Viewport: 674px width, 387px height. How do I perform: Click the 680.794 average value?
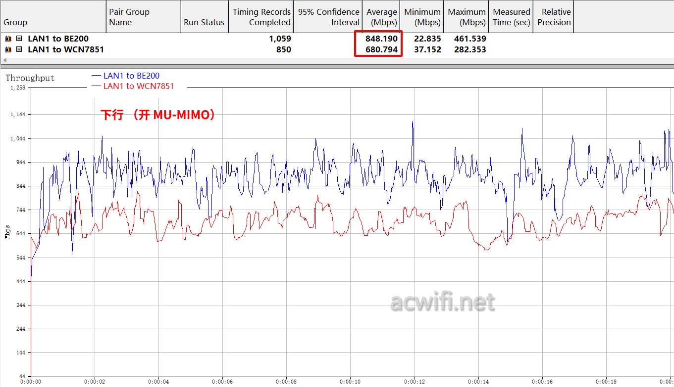coord(381,49)
